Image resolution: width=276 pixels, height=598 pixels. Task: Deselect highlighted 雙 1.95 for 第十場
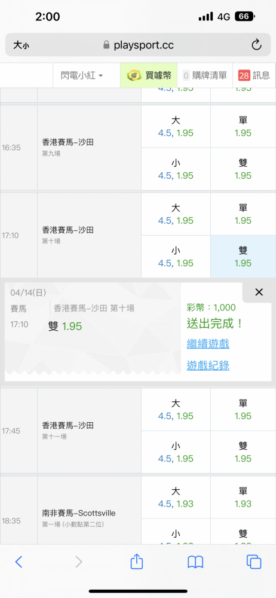[x=243, y=257]
